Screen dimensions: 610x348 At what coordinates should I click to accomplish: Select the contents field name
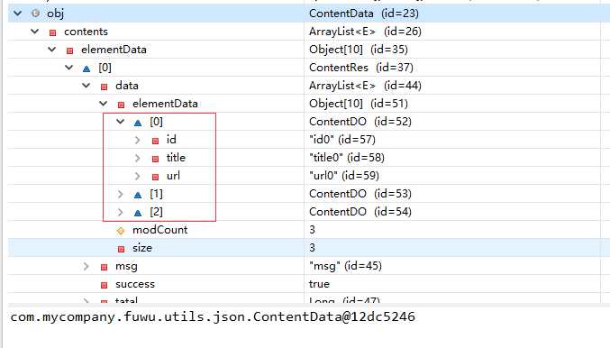(x=86, y=32)
